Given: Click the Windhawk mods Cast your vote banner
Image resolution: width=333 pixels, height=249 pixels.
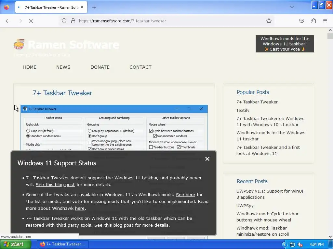Looking at the screenshot, I should 285,44.
